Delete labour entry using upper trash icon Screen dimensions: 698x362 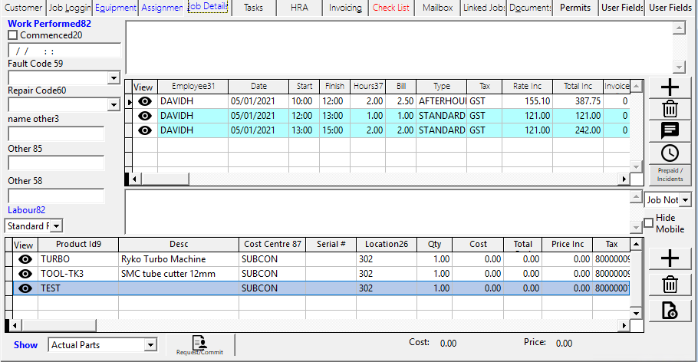670,109
